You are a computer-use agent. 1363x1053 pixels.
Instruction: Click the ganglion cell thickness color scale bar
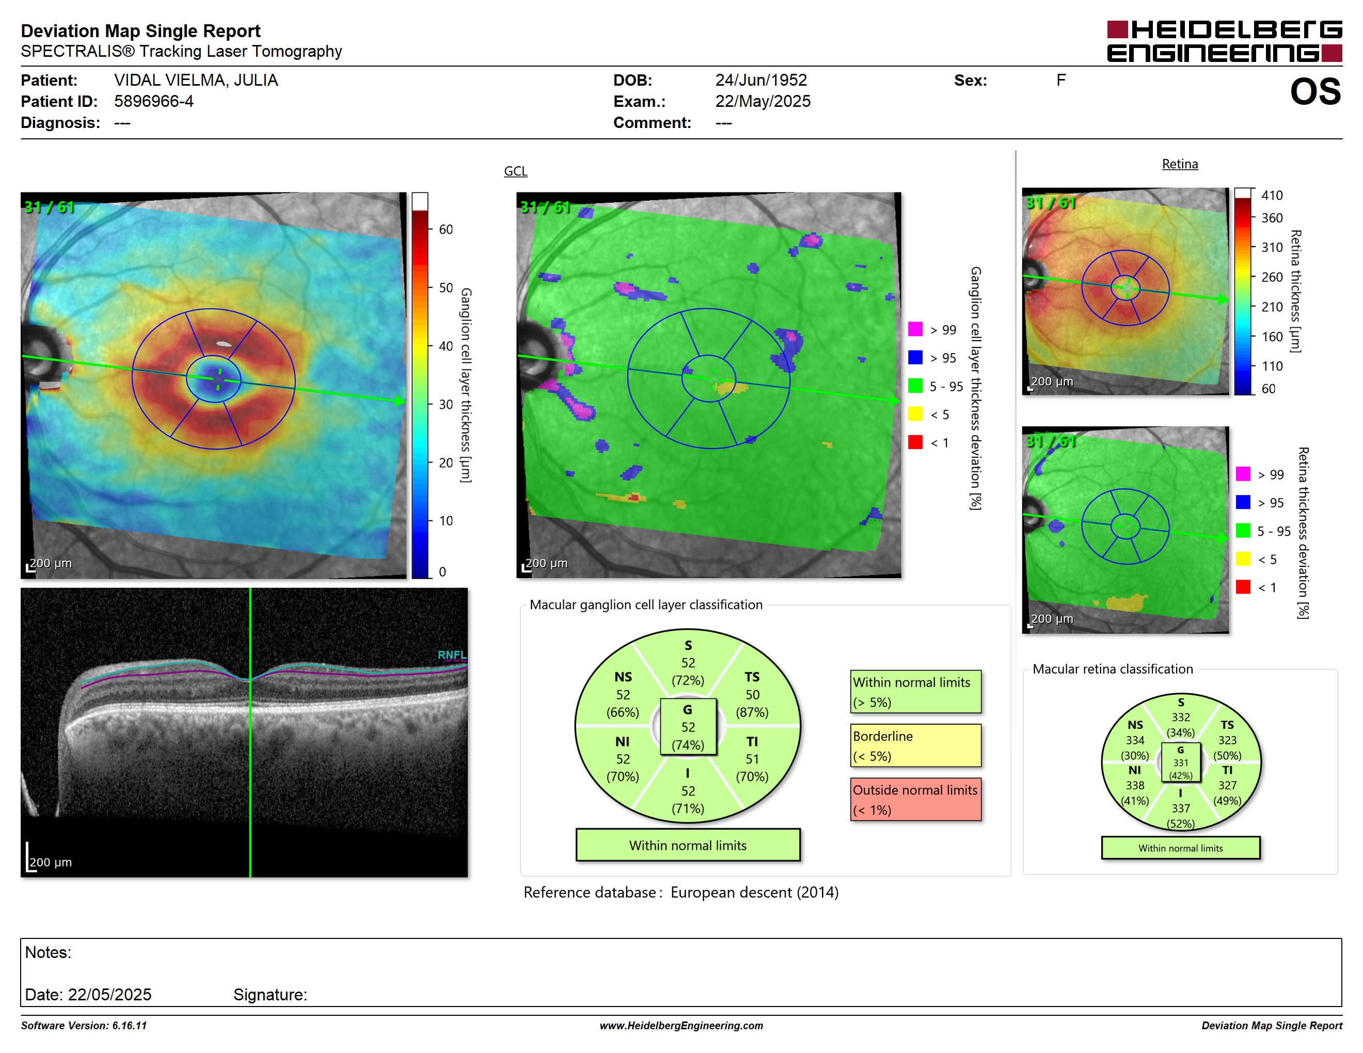pyautogui.click(x=420, y=386)
